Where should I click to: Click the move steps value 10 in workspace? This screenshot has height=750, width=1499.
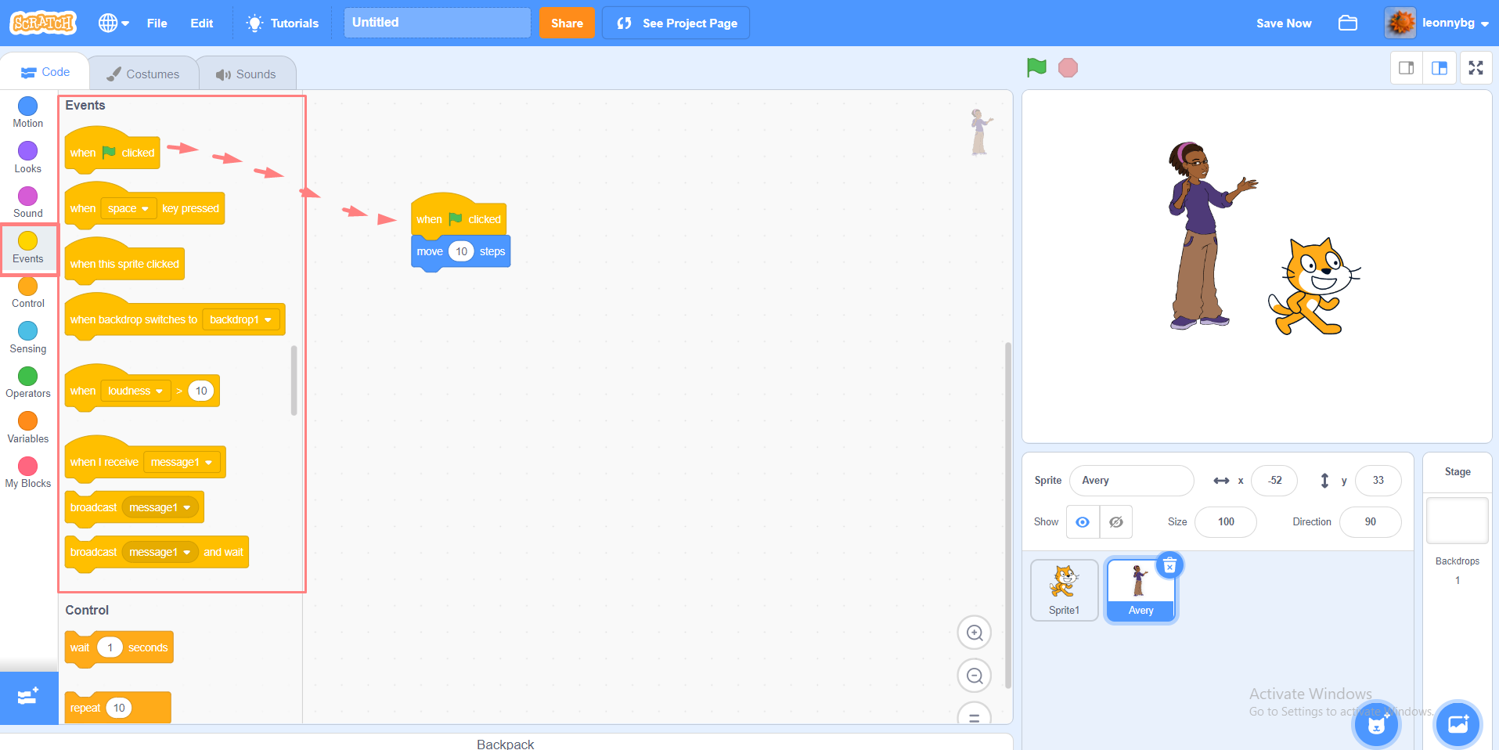coord(462,251)
